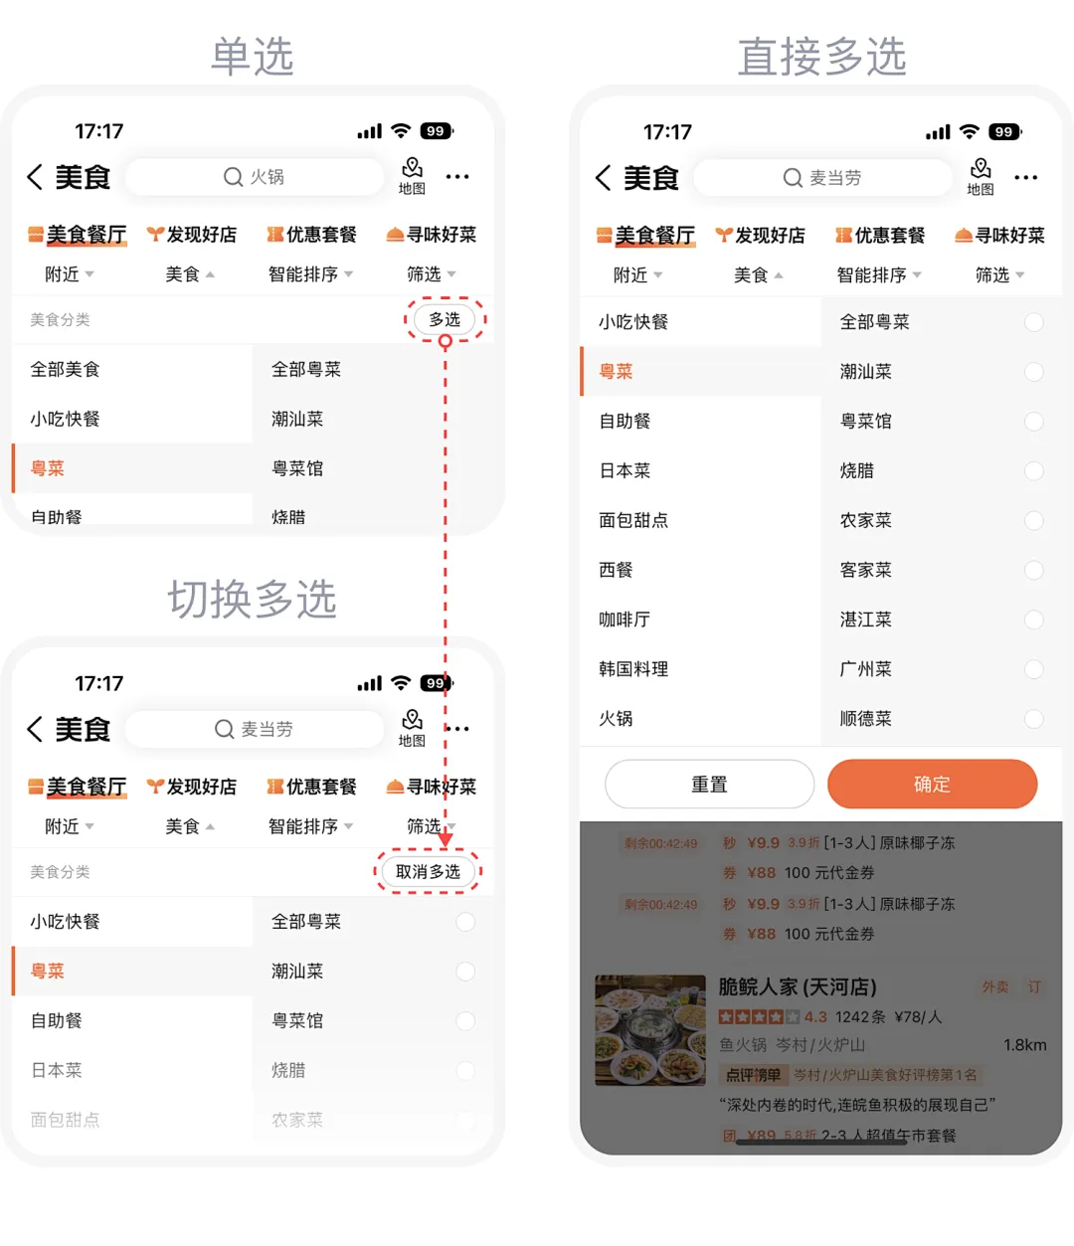Tap the 多选 button in 美食分类 header

(x=445, y=319)
